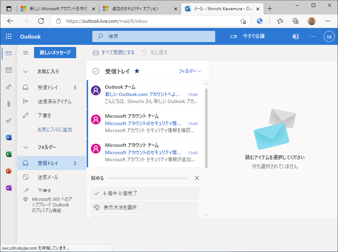Image resolution: width=338 pixels, height=252 pixels.
Task: Open Calendar from the left rail
Action: pos(9,70)
